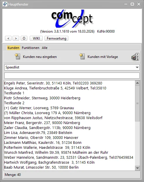Screen dimensions: 144x182
Task: Click the list scrollbar up arrow
Action: [138, 83]
